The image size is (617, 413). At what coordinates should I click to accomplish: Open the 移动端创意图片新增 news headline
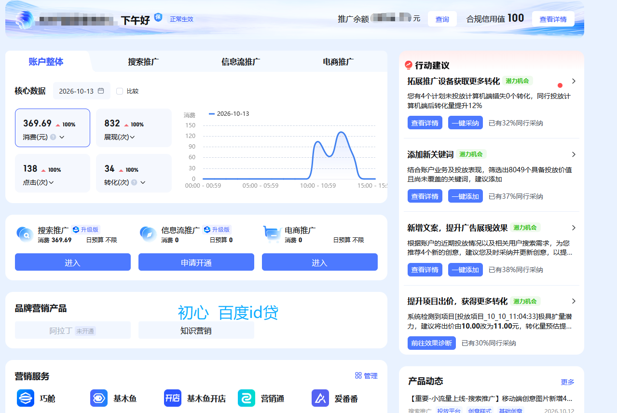(x=491, y=399)
